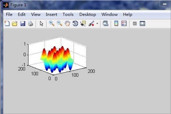171x114 pixels.
Task: Open the brush color dropdown arrow
Action: click(x=97, y=23)
